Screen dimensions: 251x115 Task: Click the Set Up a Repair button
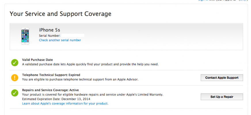(222, 97)
